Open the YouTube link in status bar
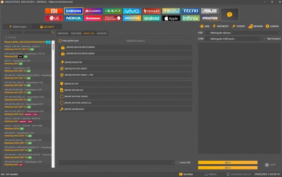The image size is (282, 177). tap(186, 174)
